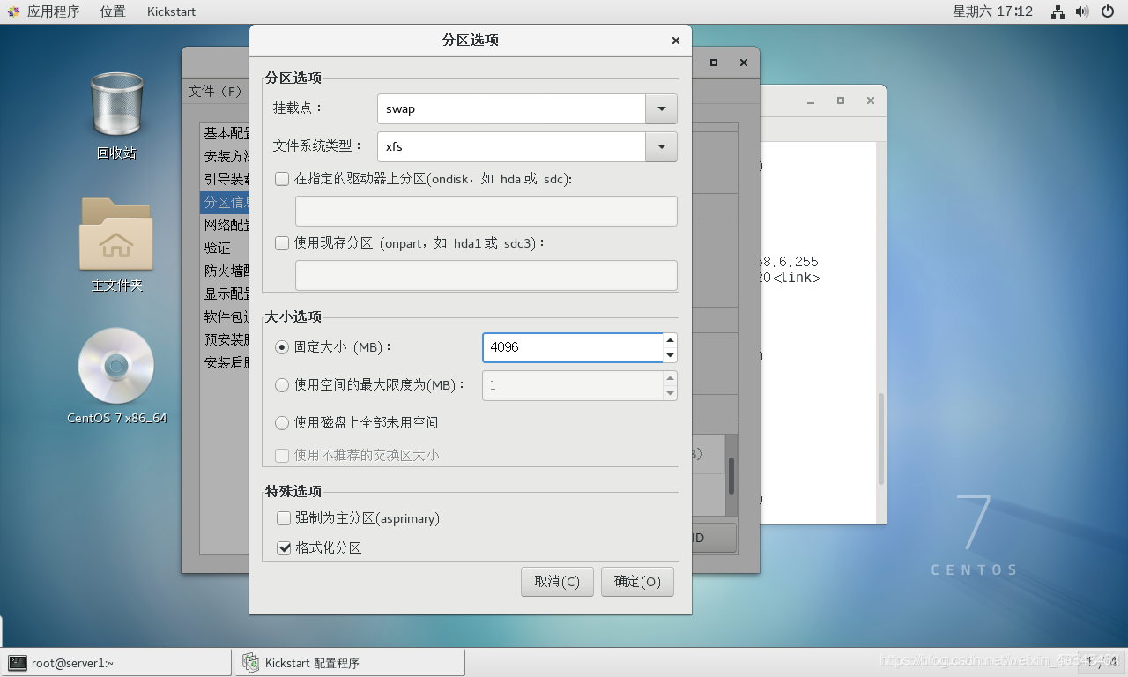The width and height of the screenshot is (1128, 677).
Task: Open the file system type dropdown arrow
Action: (661, 146)
